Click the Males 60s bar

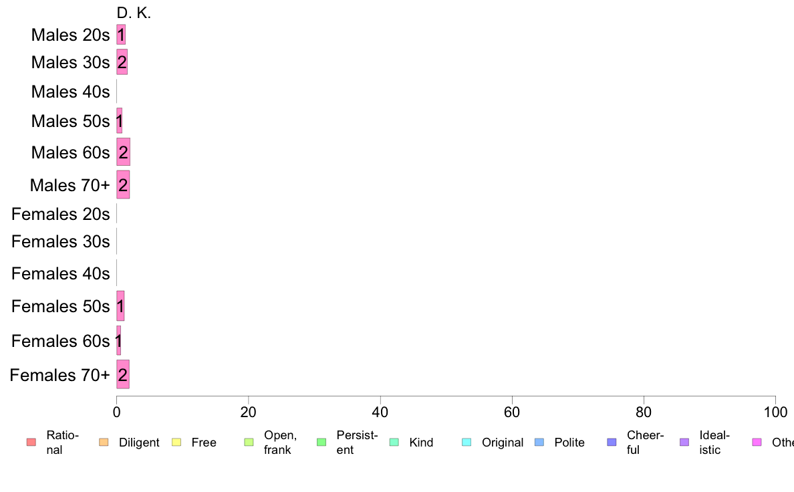point(123,152)
